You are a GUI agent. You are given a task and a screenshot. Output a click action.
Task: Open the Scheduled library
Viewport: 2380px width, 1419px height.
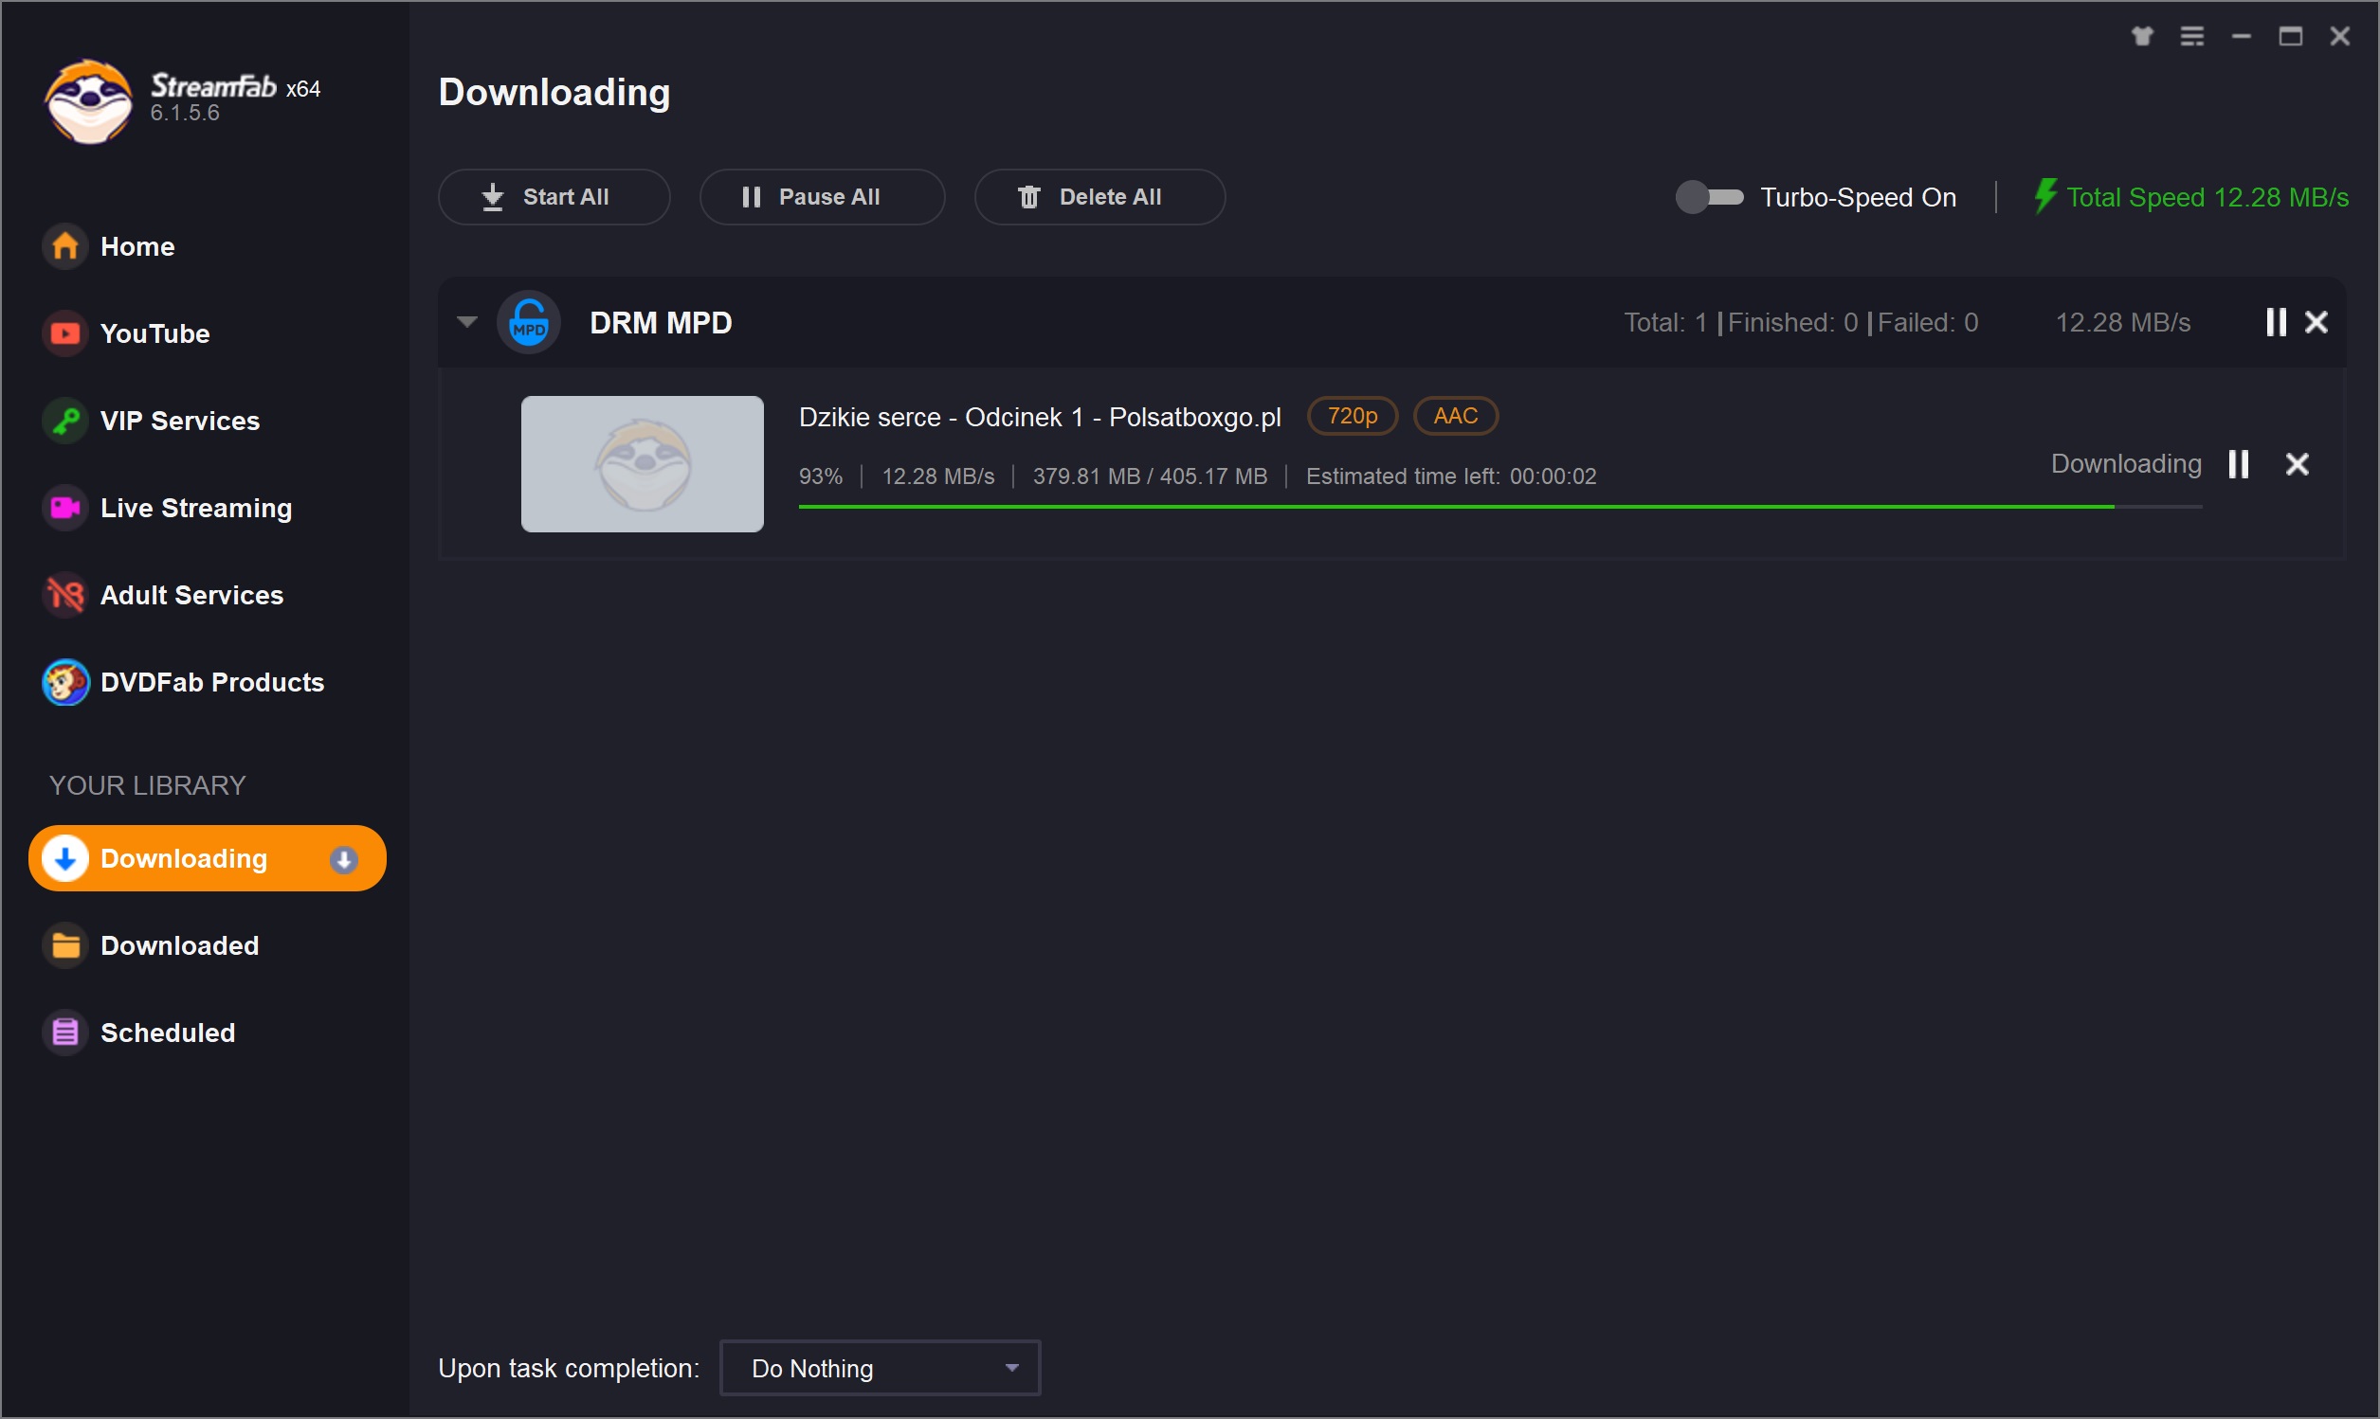pyautogui.click(x=167, y=1033)
